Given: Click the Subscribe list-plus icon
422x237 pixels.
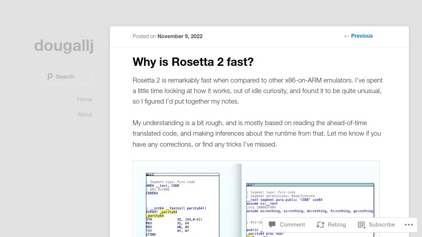Looking at the screenshot, I should pyautogui.click(x=361, y=225).
